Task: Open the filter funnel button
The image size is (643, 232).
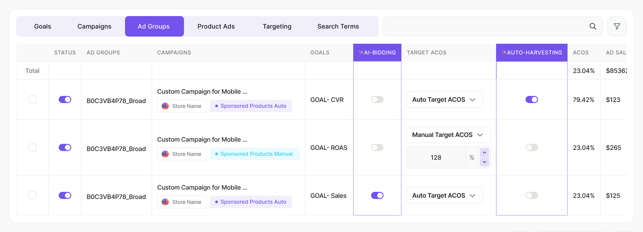Action: pyautogui.click(x=617, y=26)
